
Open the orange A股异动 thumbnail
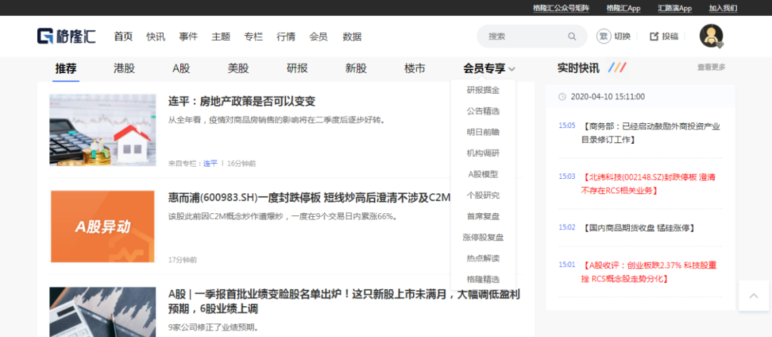coord(102,227)
